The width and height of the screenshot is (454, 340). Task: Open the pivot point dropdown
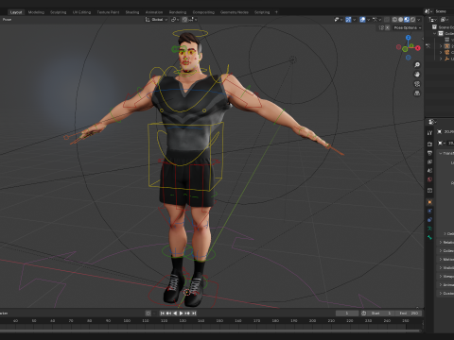(x=175, y=20)
